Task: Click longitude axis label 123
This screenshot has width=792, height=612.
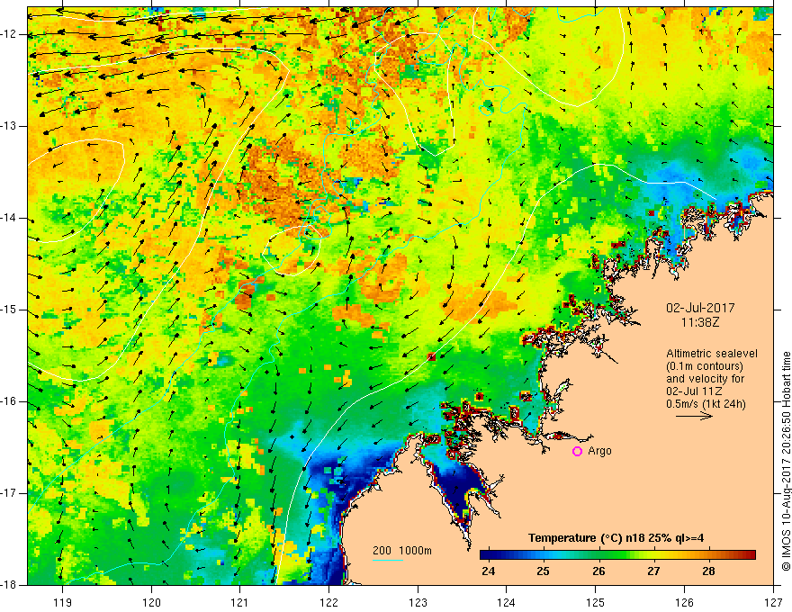Action: click(x=418, y=602)
